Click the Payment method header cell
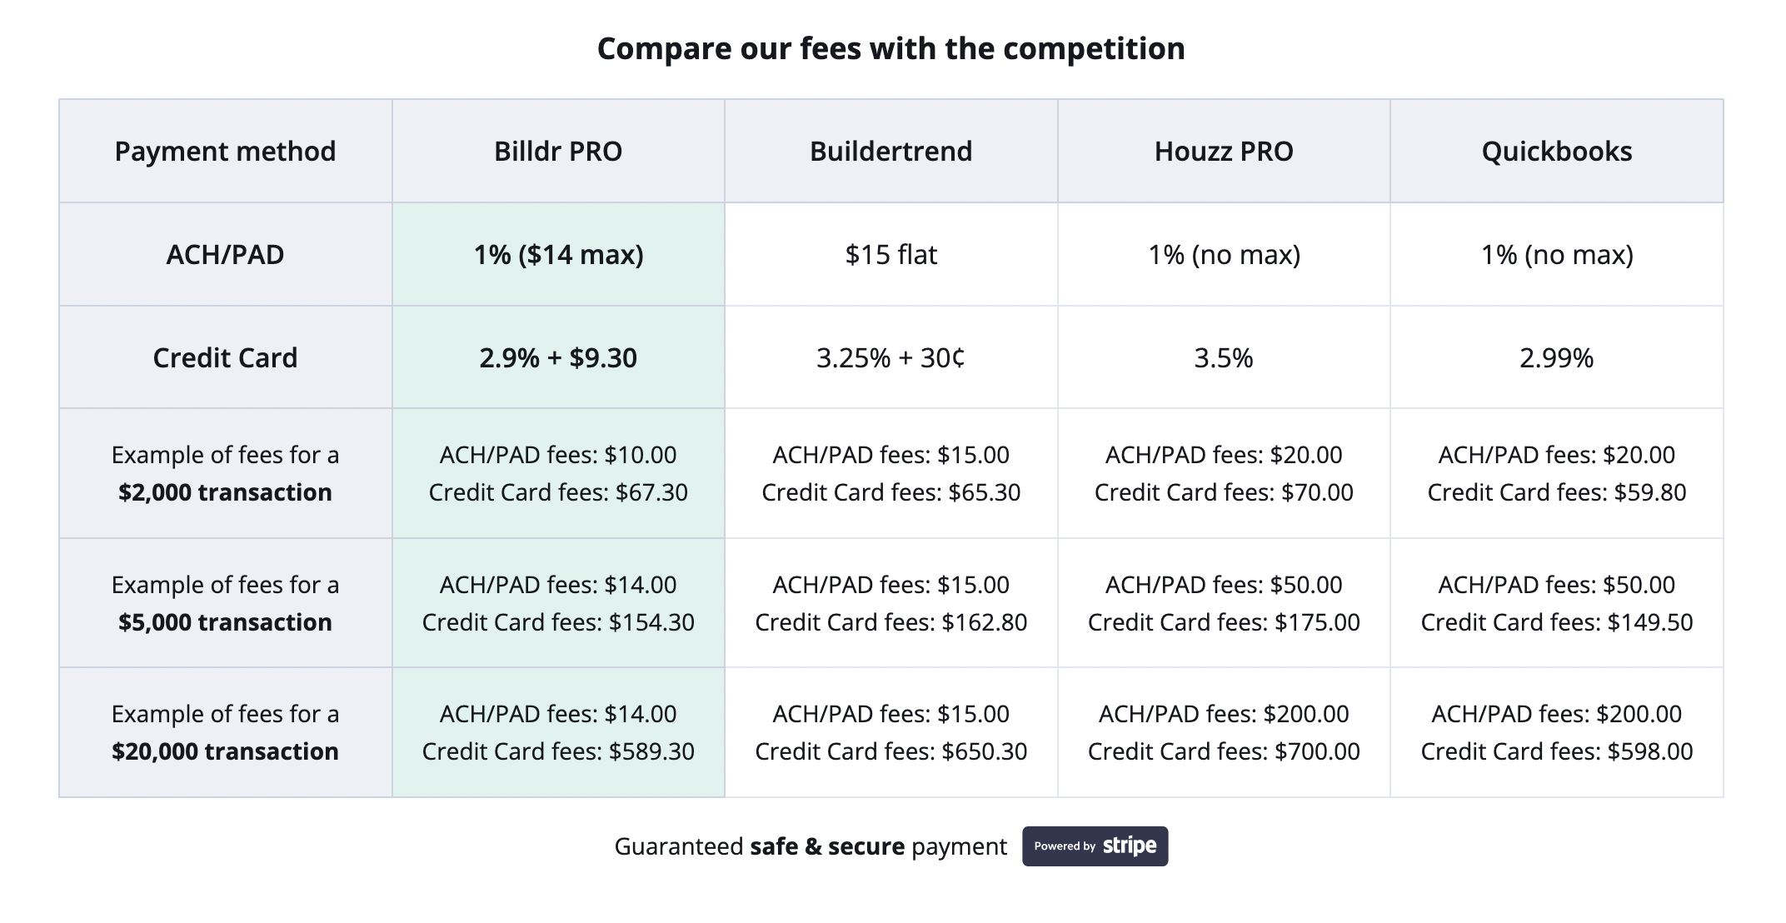The width and height of the screenshot is (1786, 923). pos(225,152)
